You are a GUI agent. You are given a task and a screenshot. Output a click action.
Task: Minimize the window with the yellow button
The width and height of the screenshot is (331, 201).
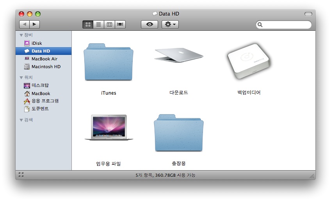coord(30,14)
